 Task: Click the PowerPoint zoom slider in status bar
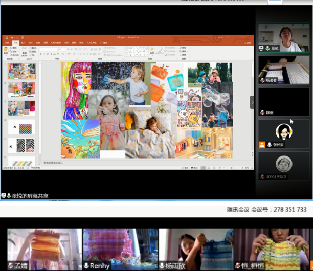pos(232,168)
